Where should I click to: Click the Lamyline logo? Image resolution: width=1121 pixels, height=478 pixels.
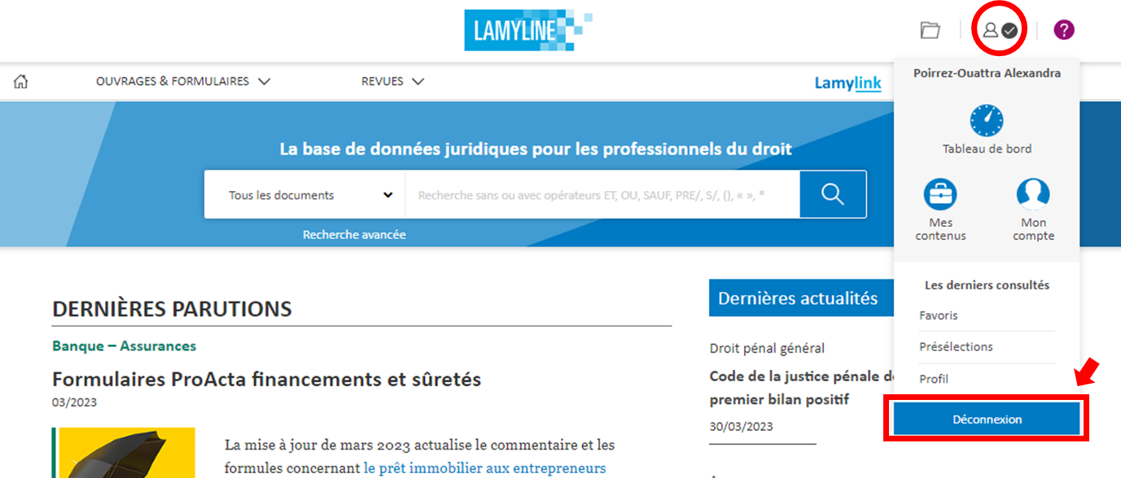pos(528,30)
